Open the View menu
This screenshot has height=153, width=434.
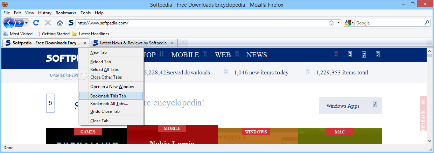click(x=30, y=13)
